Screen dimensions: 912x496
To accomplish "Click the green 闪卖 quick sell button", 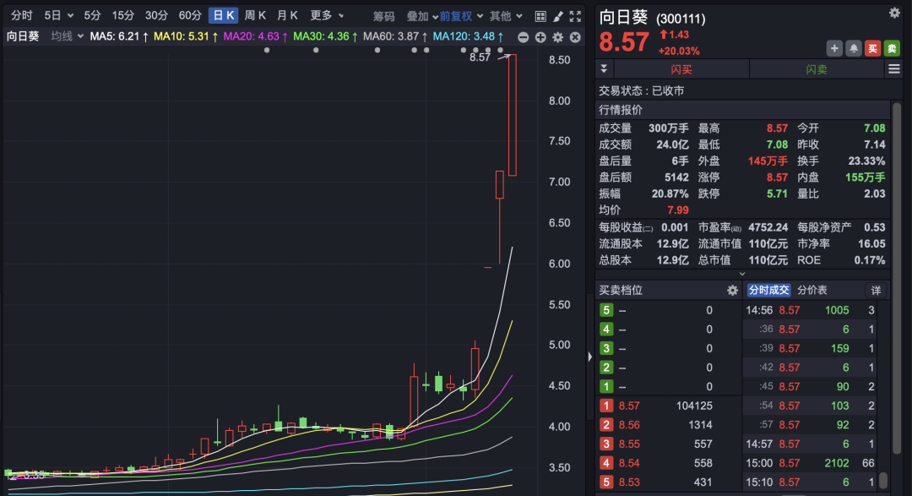I will (x=816, y=69).
